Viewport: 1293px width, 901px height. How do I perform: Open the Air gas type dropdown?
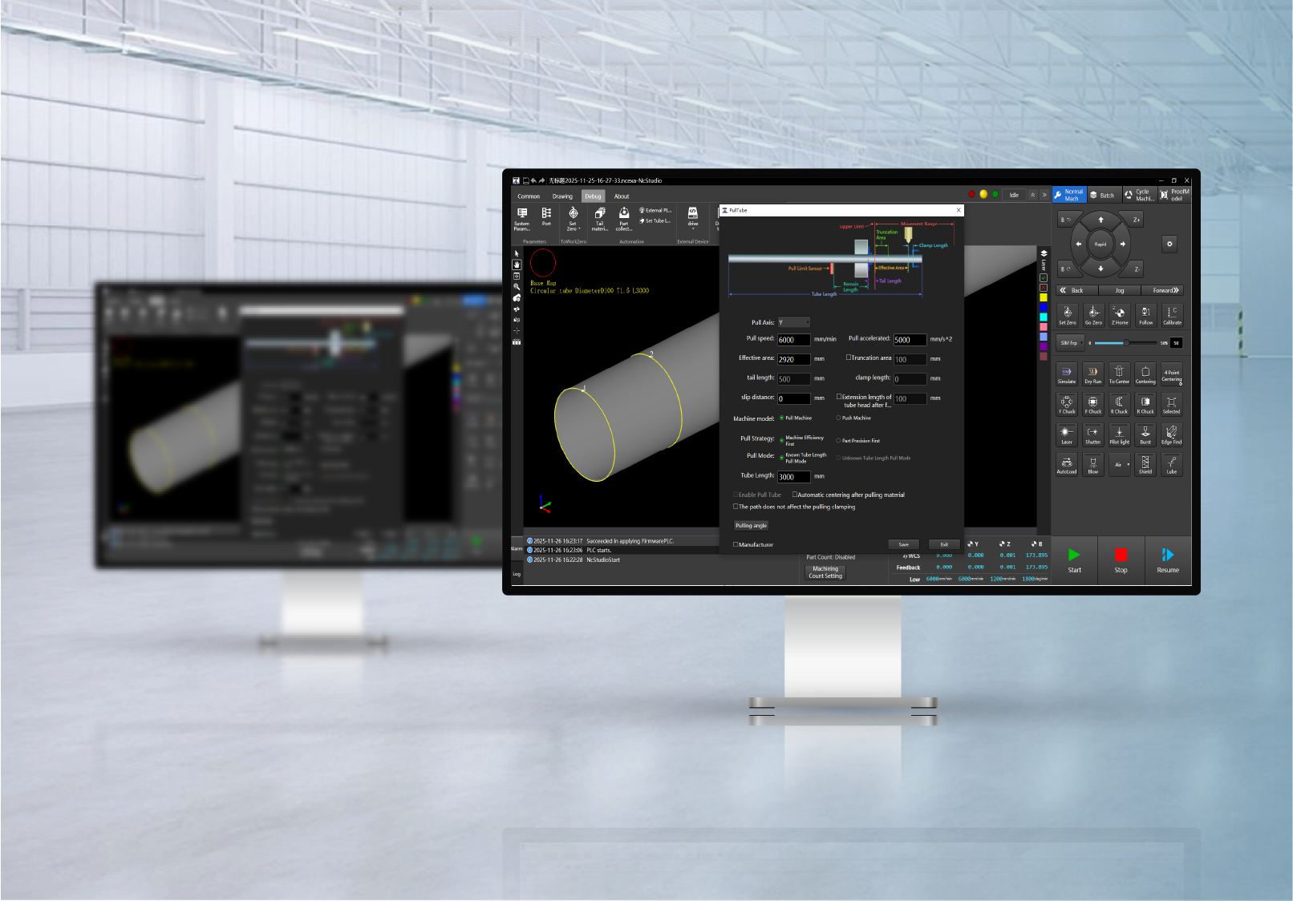point(1120,464)
